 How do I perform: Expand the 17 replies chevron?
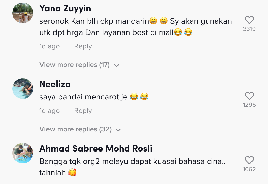point(117,65)
